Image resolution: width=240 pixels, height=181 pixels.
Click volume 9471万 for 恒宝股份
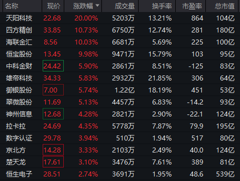tap(123, 54)
